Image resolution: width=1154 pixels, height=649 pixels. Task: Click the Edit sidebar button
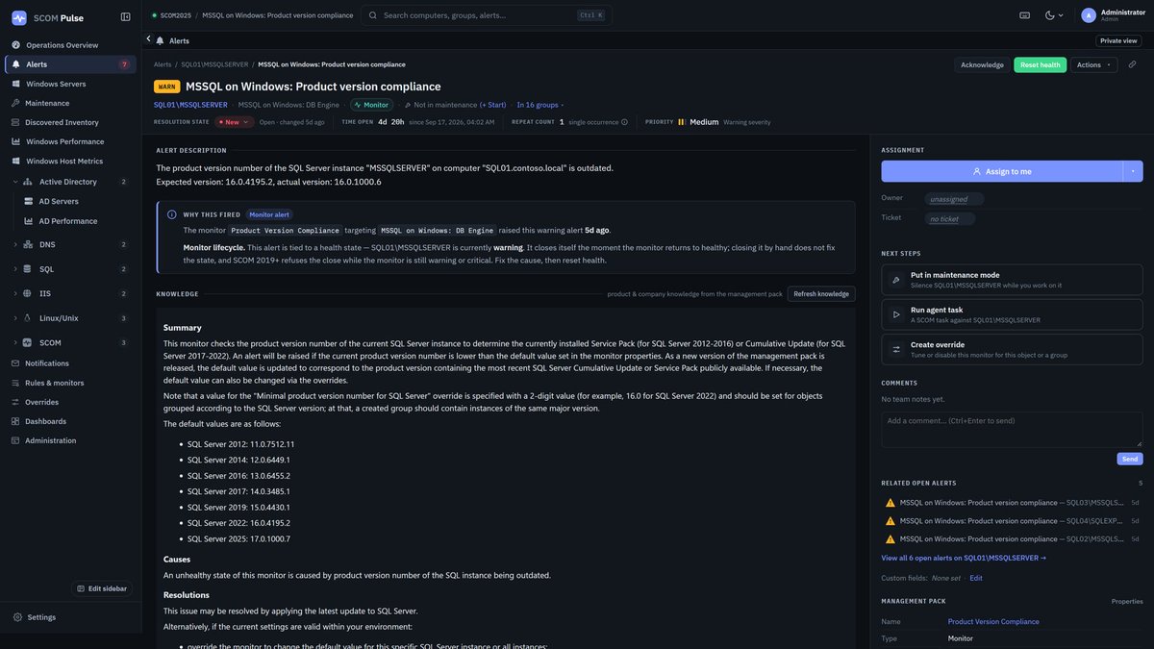point(102,588)
